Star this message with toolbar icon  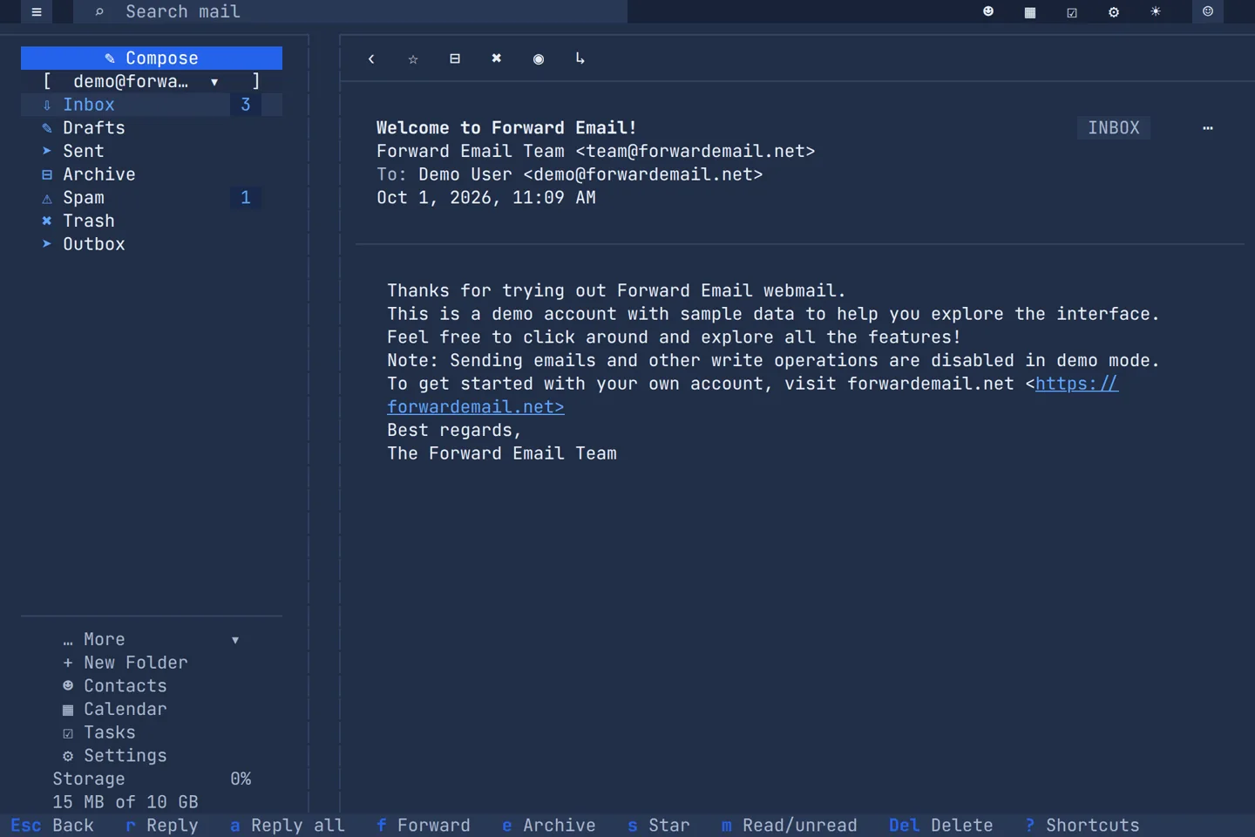coord(413,58)
